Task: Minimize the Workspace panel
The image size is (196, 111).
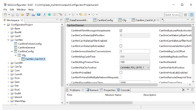Action: coord(57,20)
